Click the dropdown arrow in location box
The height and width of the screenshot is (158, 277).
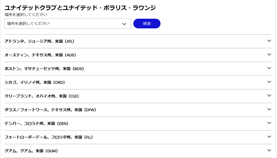coord(124,24)
